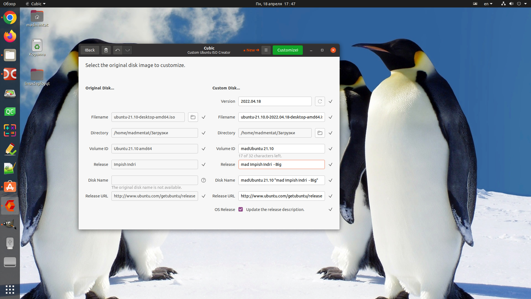Click the trash delete icon in Cubic header

pyautogui.click(x=106, y=50)
